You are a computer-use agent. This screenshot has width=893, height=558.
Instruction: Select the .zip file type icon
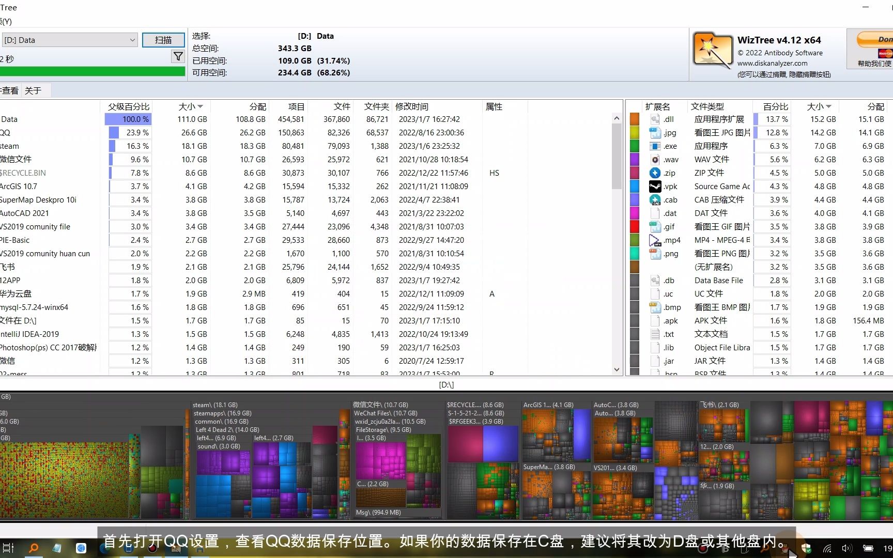click(x=655, y=173)
